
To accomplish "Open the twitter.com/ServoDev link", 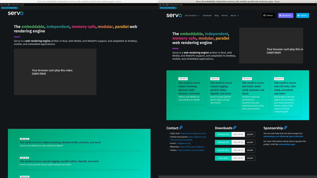I will pyautogui.click(x=191, y=150).
